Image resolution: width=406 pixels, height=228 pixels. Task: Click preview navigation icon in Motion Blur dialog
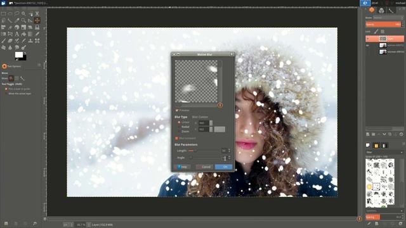[220, 105]
